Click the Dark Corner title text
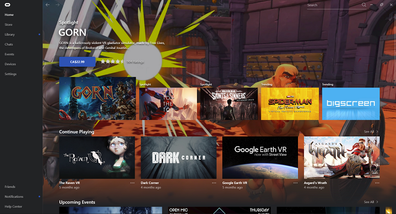The width and height of the screenshot is (396, 214). (x=150, y=183)
